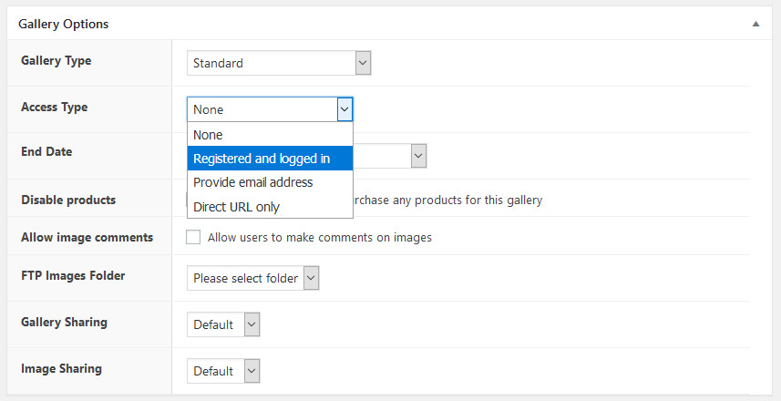The width and height of the screenshot is (781, 401).
Task: Click the 'Gallery Sharing' label
Action: pyautogui.click(x=64, y=323)
